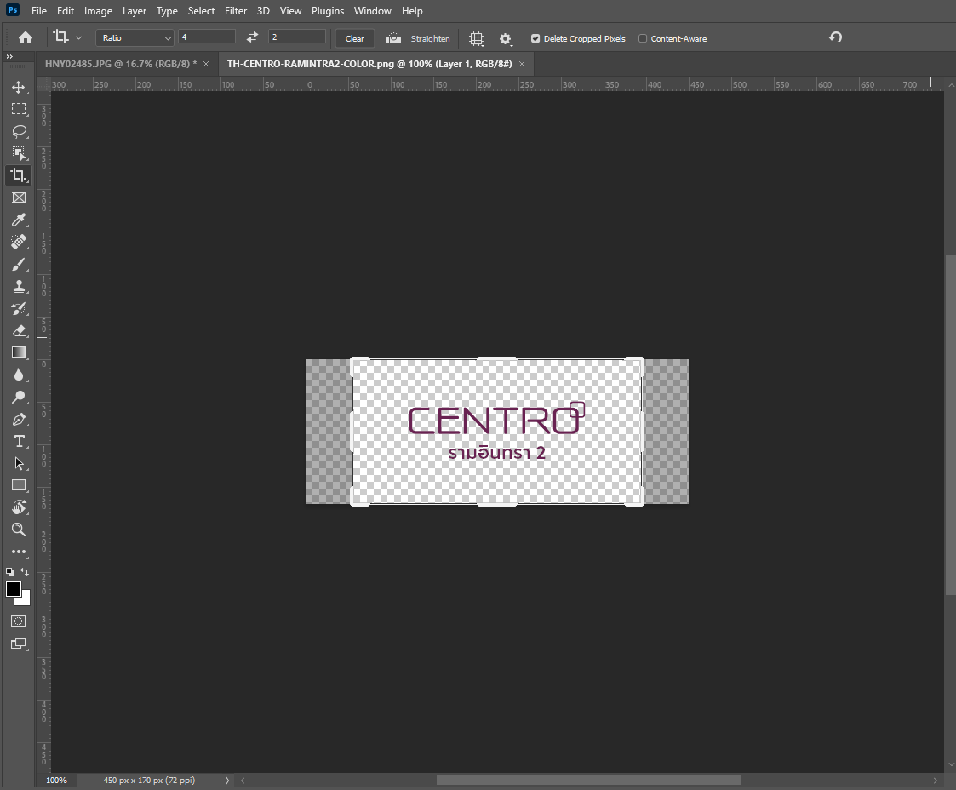Open the Ratio preset dropdown
The height and width of the screenshot is (790, 956).
135,37
